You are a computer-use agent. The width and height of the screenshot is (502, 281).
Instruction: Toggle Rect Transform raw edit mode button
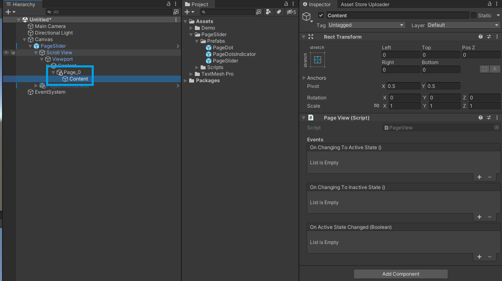coord(495,69)
